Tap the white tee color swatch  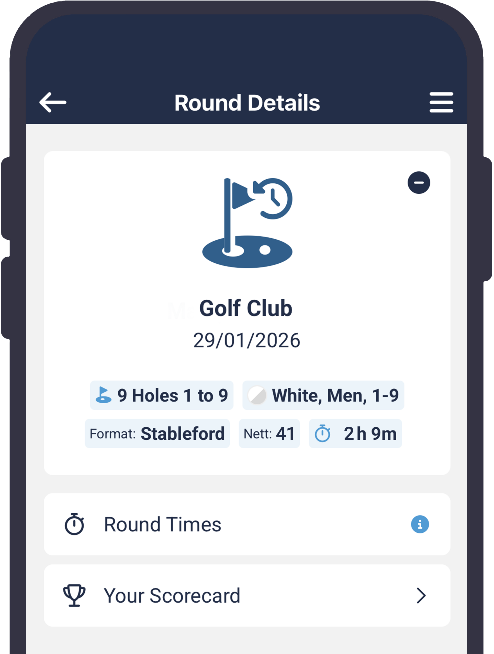click(257, 395)
